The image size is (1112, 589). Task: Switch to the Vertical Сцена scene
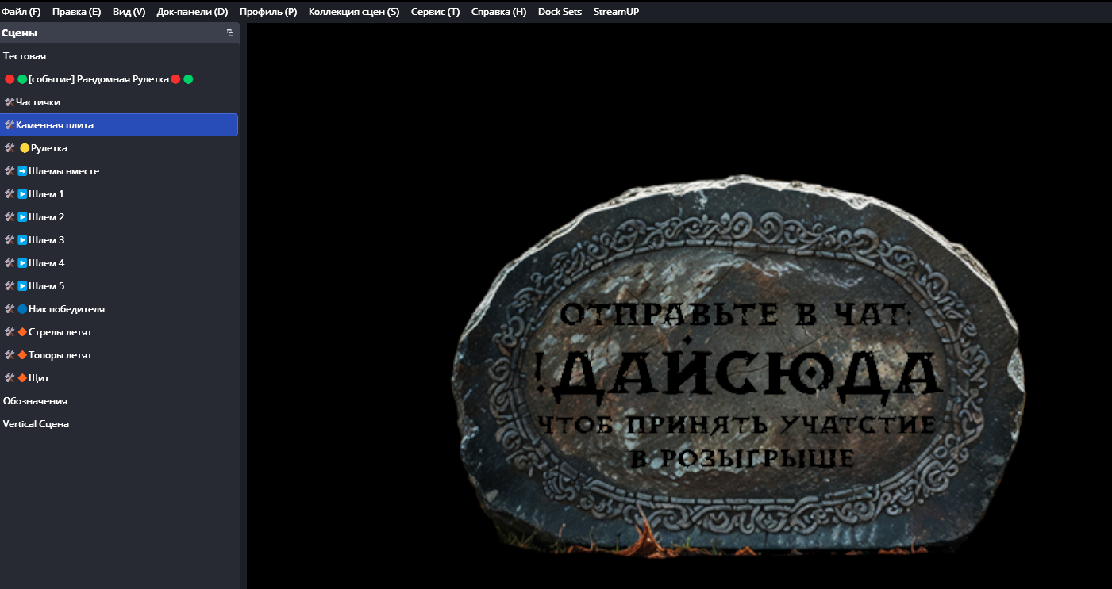tap(36, 424)
